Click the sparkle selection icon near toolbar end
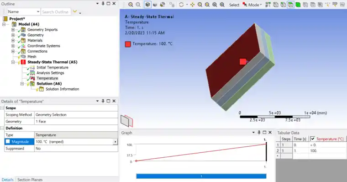347x182 pixels. coord(328,5)
